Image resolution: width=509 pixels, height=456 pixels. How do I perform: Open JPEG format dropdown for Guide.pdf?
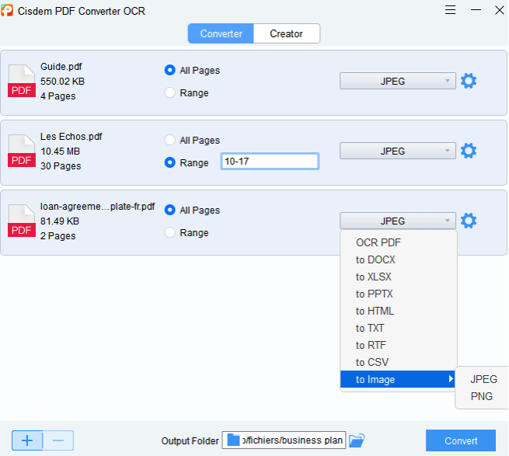click(x=398, y=81)
